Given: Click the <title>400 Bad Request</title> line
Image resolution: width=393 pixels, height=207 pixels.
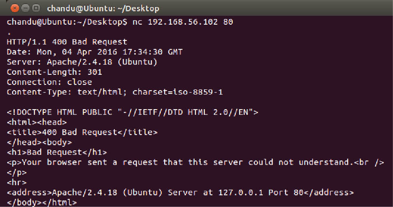Looking at the screenshot, I should (82, 132).
